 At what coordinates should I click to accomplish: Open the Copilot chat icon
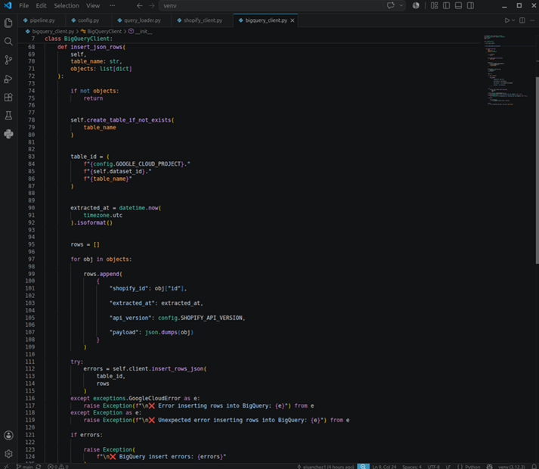pyautogui.click(x=391, y=5)
